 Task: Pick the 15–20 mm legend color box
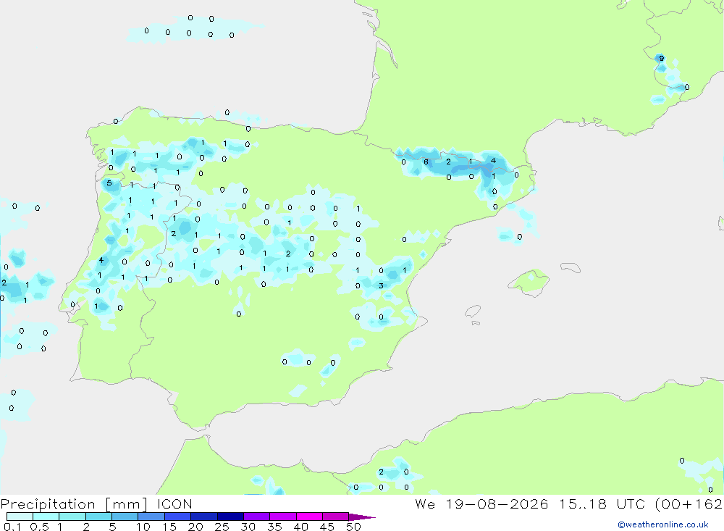coord(178,517)
